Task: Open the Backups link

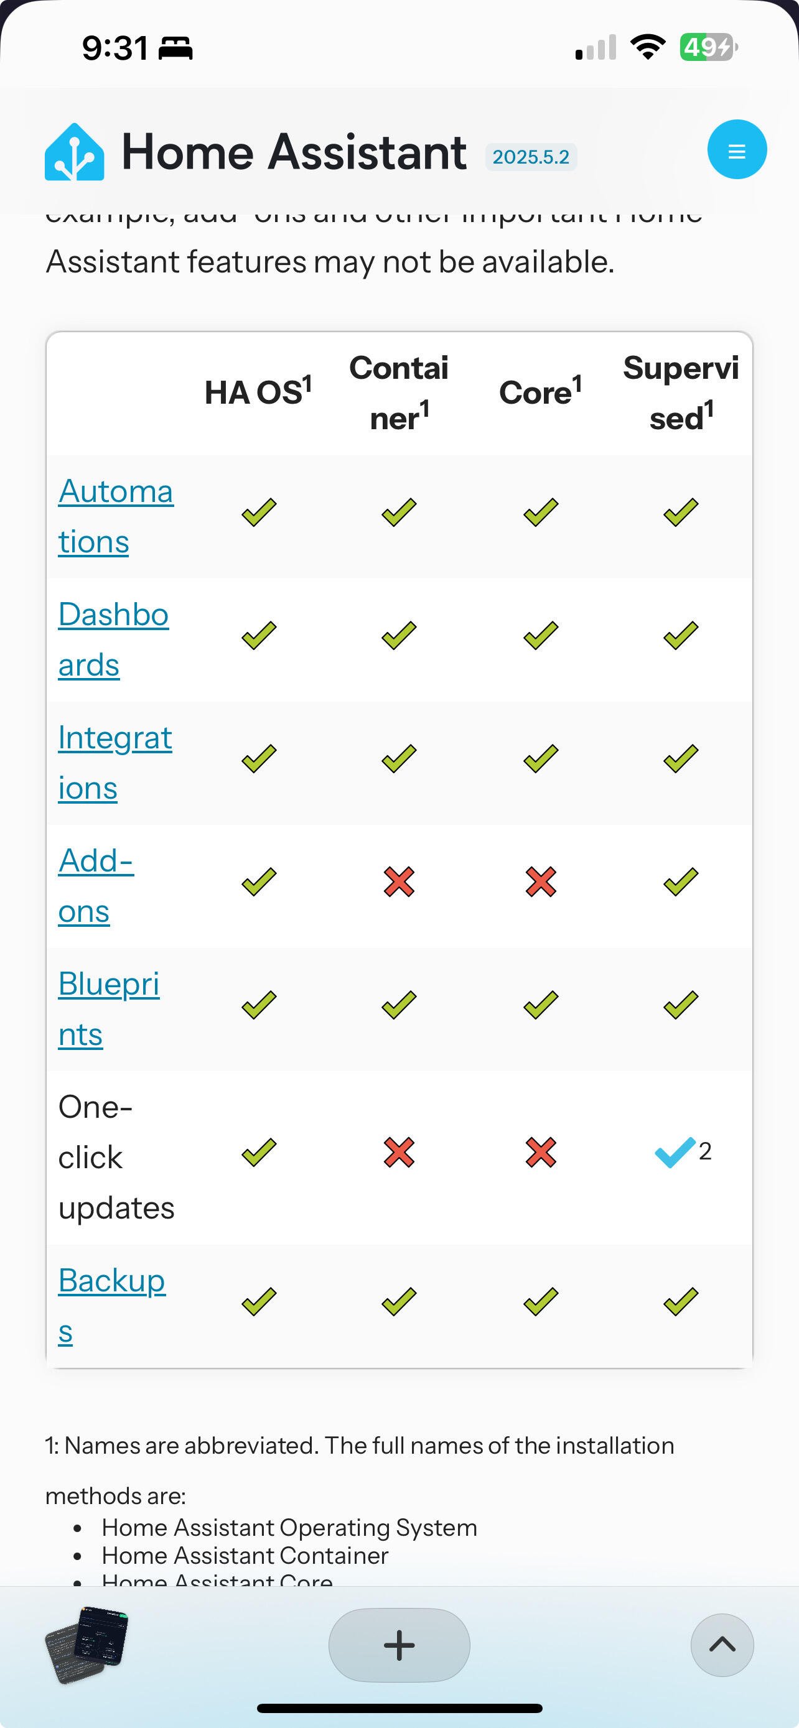Action: pyautogui.click(x=111, y=1306)
